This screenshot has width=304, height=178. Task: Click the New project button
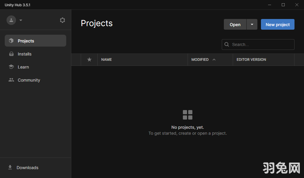[278, 25]
